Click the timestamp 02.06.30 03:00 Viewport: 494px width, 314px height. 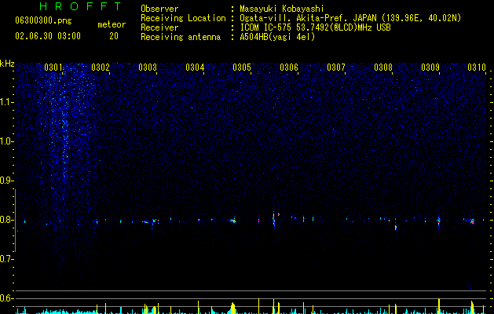[x=48, y=36]
